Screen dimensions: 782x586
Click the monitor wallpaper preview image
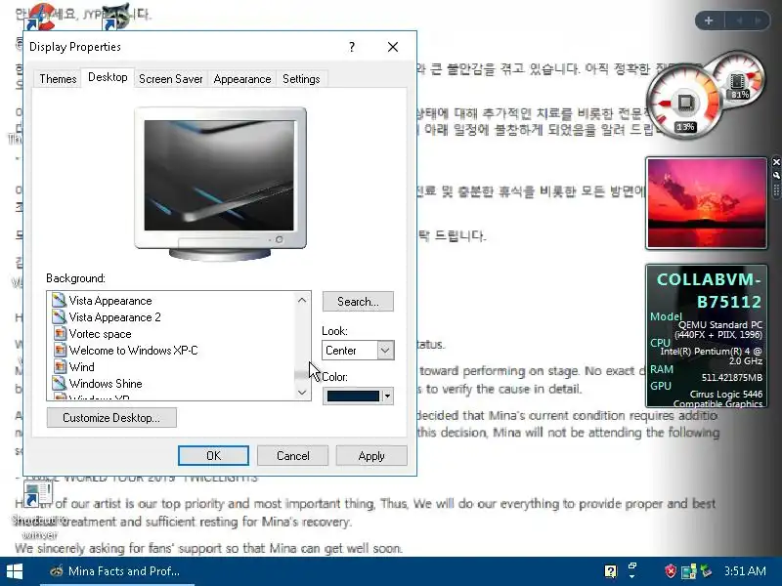[219, 176]
